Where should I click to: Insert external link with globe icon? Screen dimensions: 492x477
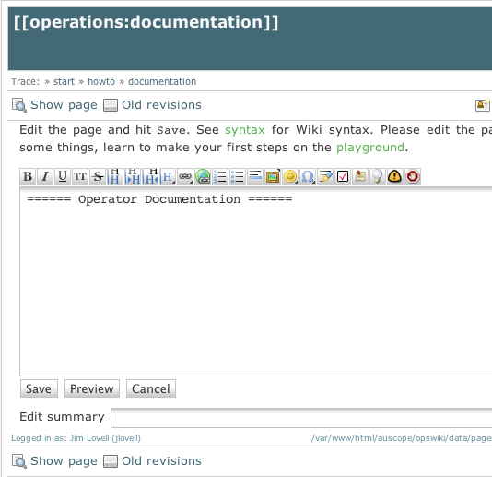203,176
